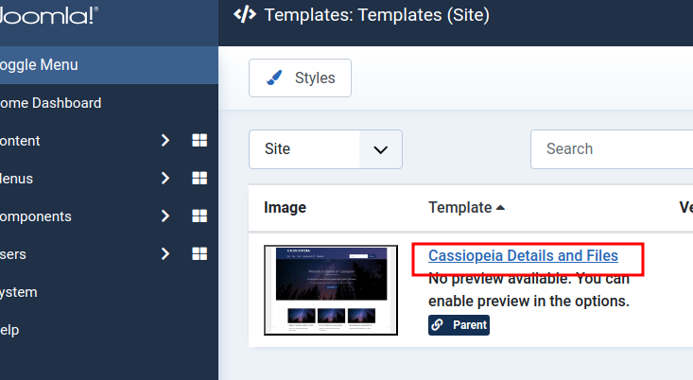Open the Help menu item

pyautogui.click(x=9, y=330)
